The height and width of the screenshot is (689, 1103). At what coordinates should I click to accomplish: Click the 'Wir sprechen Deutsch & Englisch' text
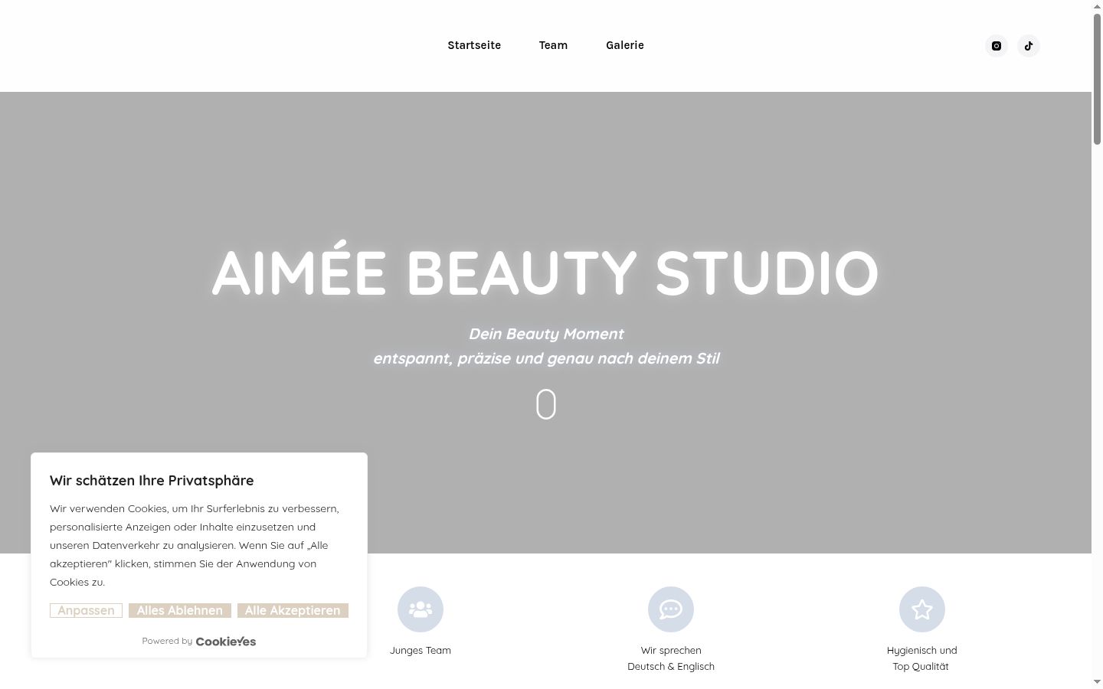click(671, 658)
